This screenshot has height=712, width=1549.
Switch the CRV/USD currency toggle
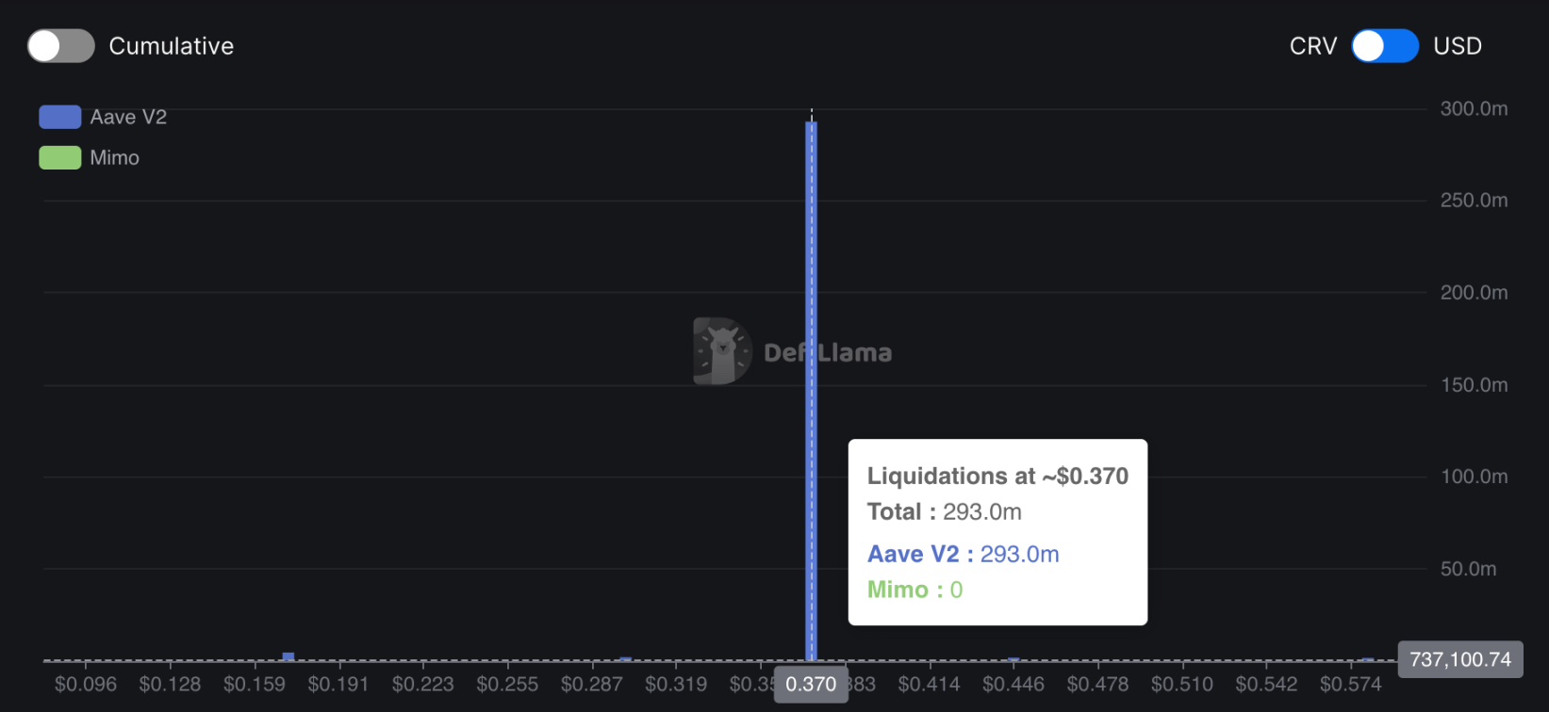tap(1385, 46)
